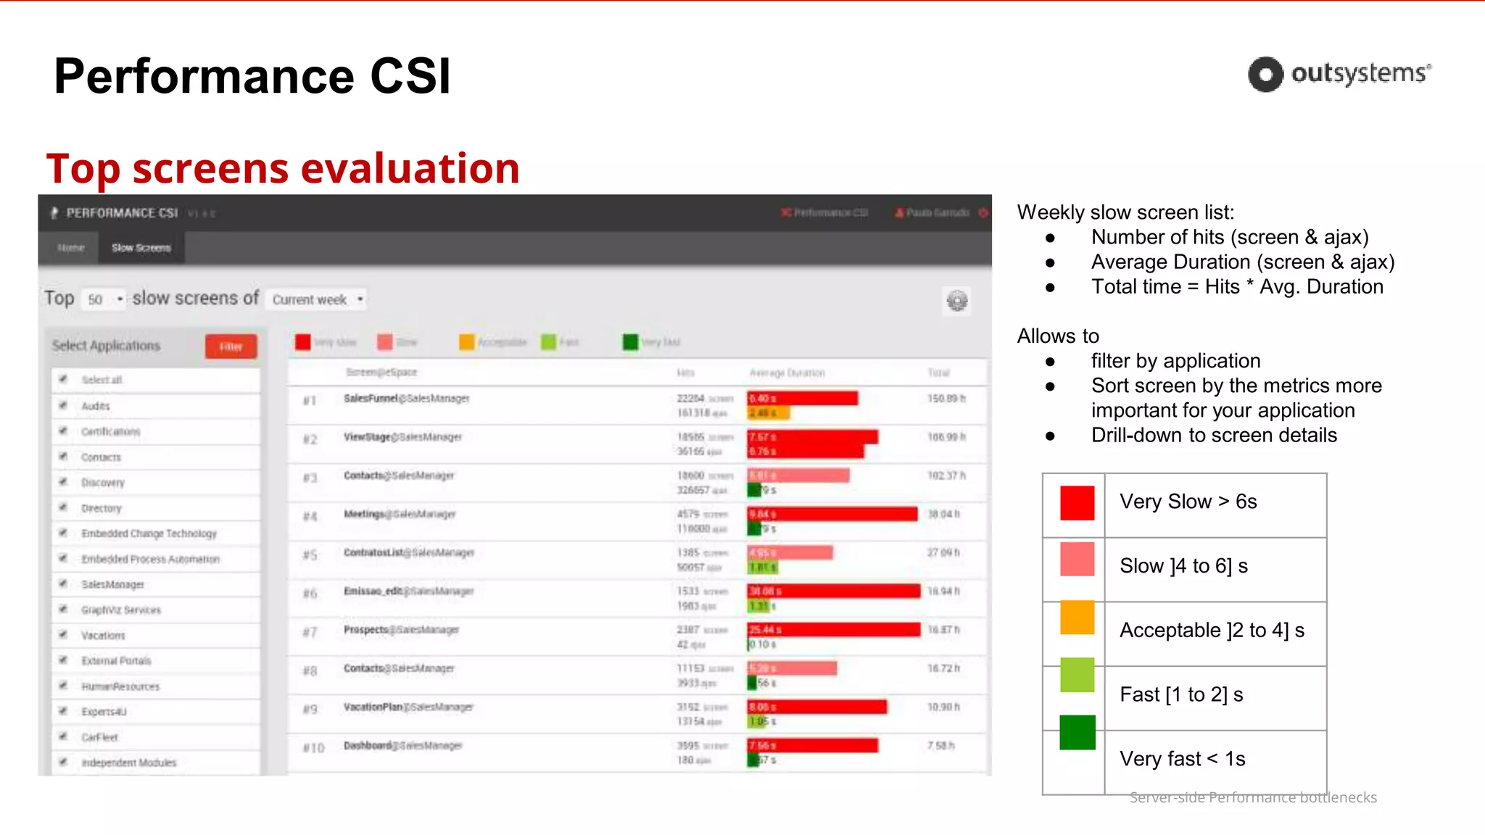
Task: Click the red Performance CSI header link
Action: pos(824,212)
